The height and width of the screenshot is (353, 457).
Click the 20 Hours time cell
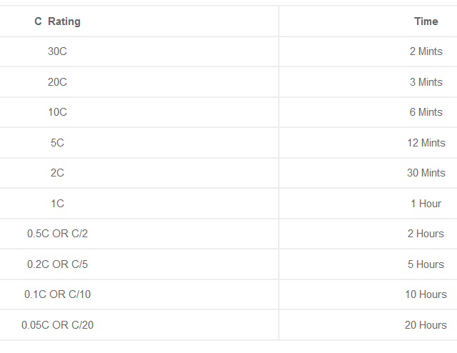pyautogui.click(x=426, y=325)
